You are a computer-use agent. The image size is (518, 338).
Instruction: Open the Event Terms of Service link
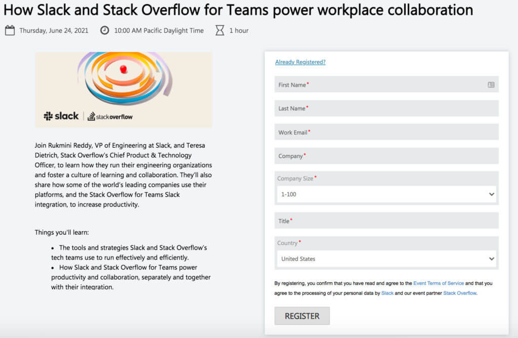[x=439, y=283]
